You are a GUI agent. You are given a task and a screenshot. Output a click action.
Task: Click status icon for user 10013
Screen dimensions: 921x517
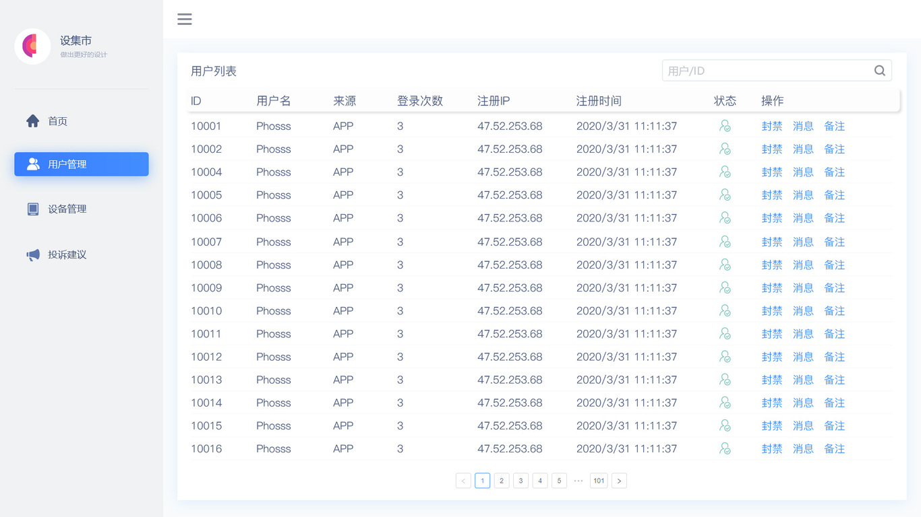click(725, 380)
